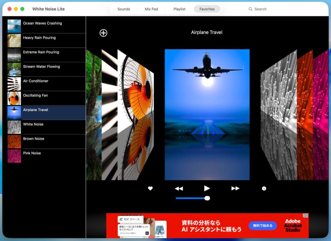This screenshot has width=331, height=241.
Task: Click the Air Conditioner thumbnail icon
Action: (14, 84)
